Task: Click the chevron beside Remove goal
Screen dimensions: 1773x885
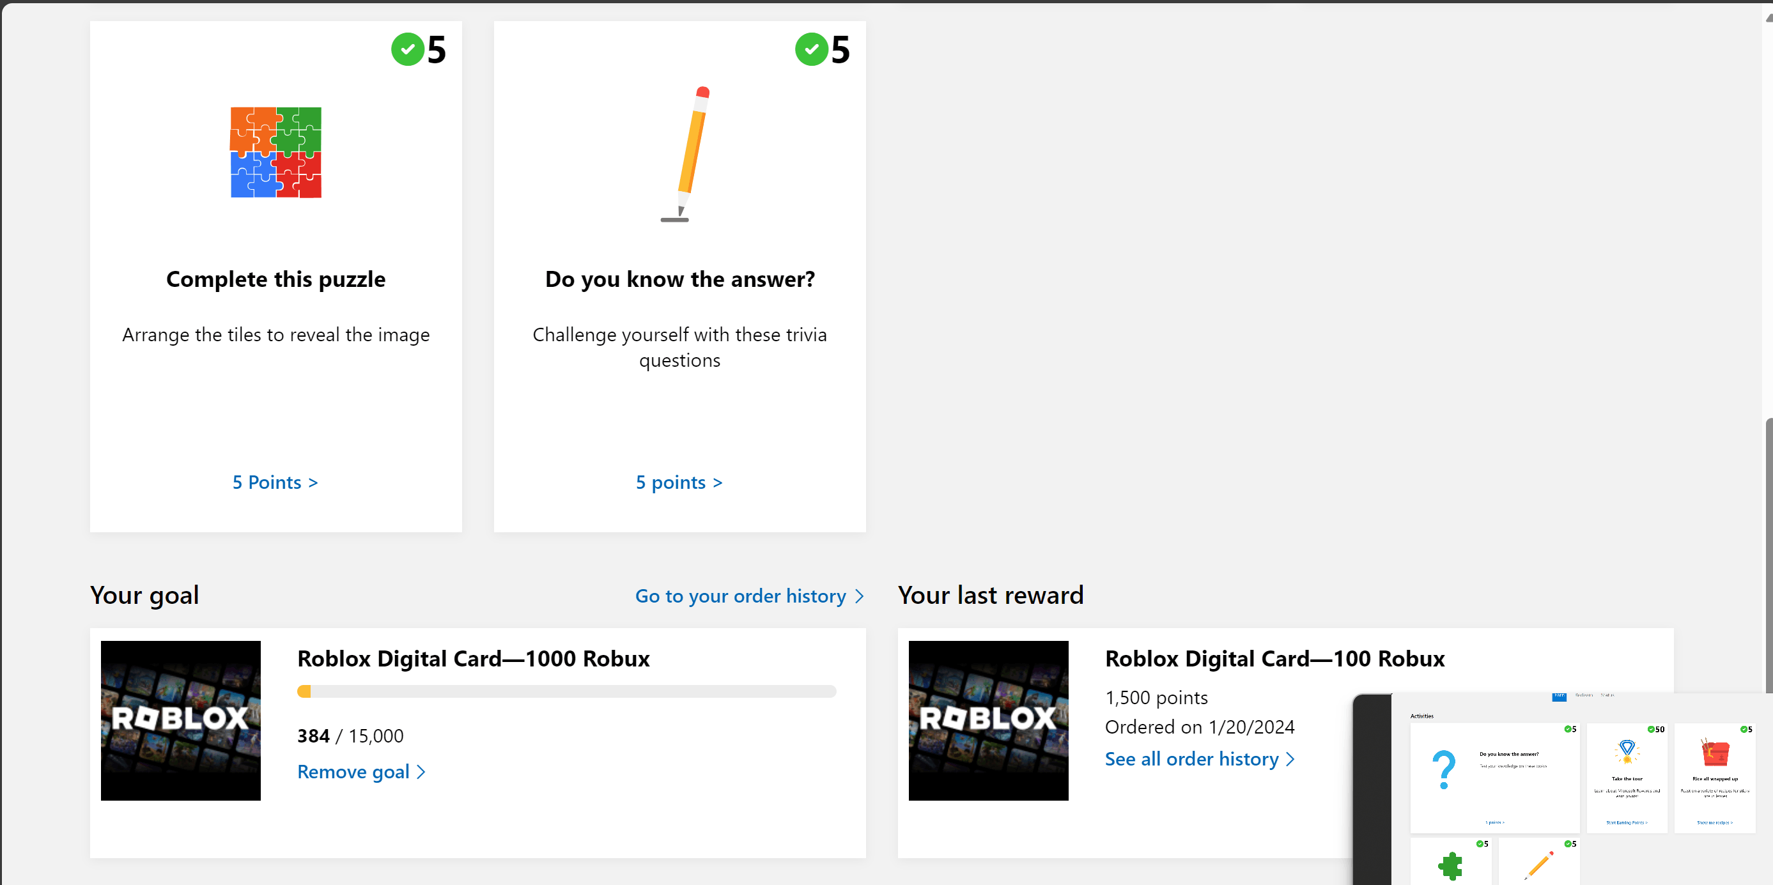Action: (421, 771)
